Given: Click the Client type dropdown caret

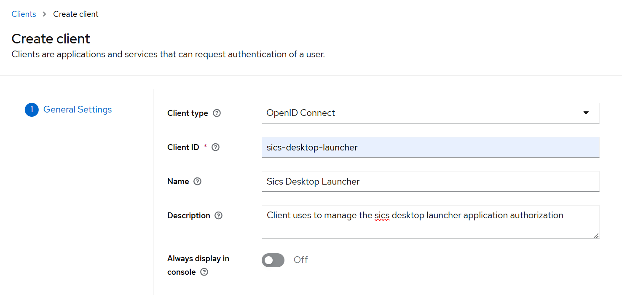Looking at the screenshot, I should coord(586,113).
